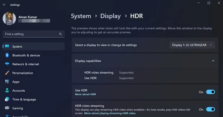
Task: Collapse the Display capabilities section
Action: 213,61
